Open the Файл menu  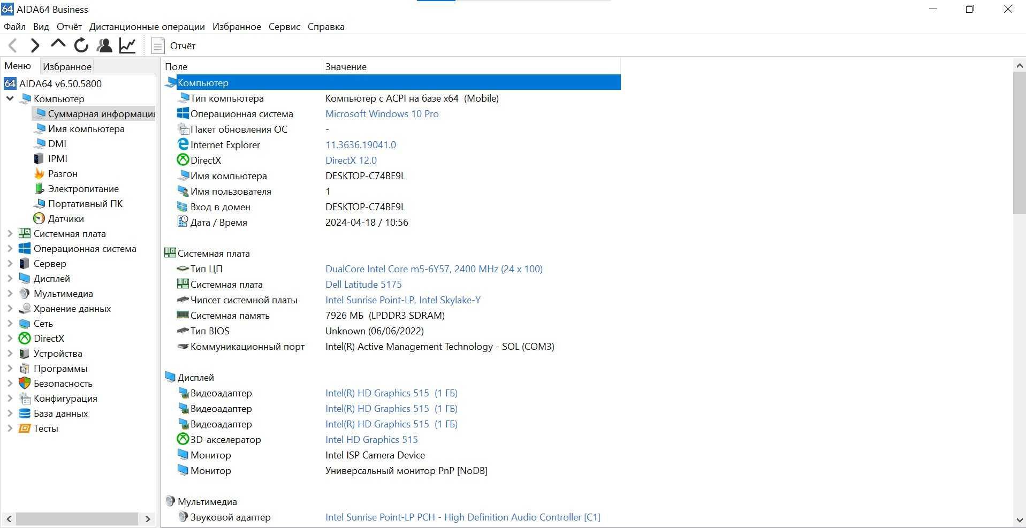(14, 27)
